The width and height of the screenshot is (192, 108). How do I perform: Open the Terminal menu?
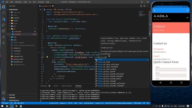click(41, 2)
